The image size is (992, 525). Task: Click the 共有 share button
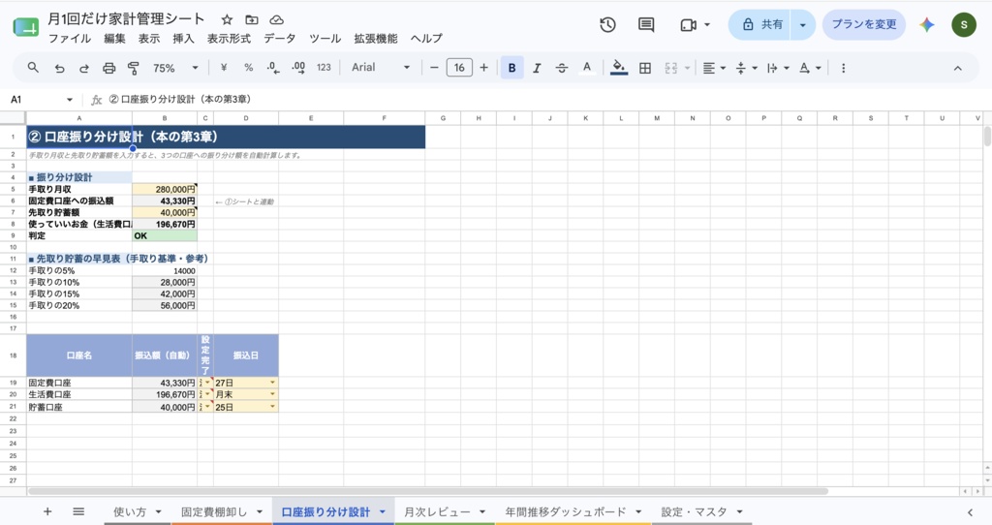761,24
